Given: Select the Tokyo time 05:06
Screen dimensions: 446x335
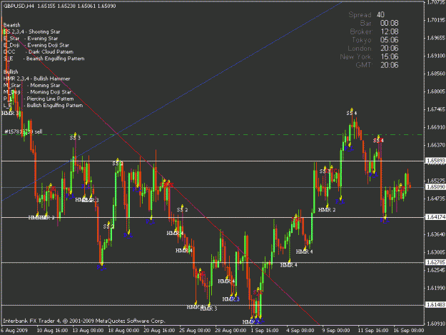Looking at the screenshot, I should 389,40.
